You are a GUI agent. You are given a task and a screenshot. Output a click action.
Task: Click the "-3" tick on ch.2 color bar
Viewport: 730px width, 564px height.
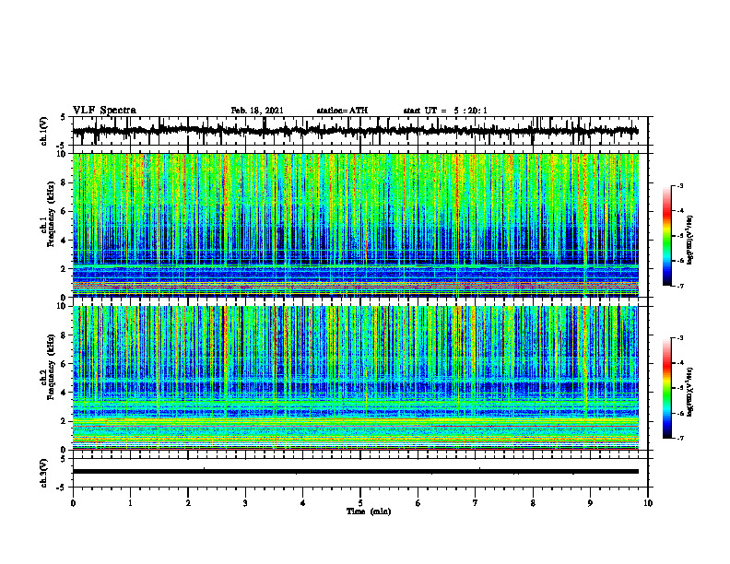tap(680, 338)
